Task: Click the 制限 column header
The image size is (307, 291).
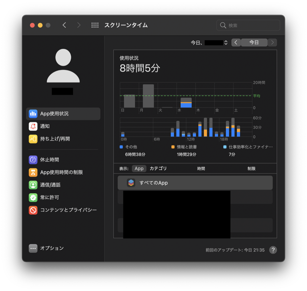Action: (251, 168)
